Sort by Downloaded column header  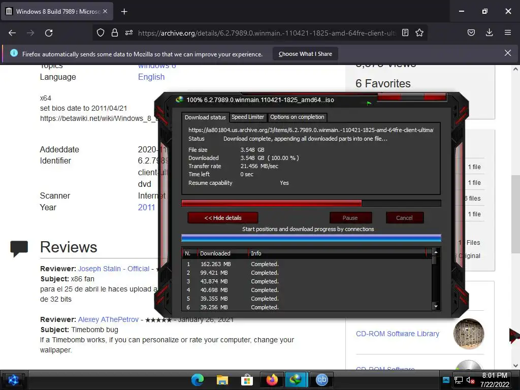pos(222,253)
